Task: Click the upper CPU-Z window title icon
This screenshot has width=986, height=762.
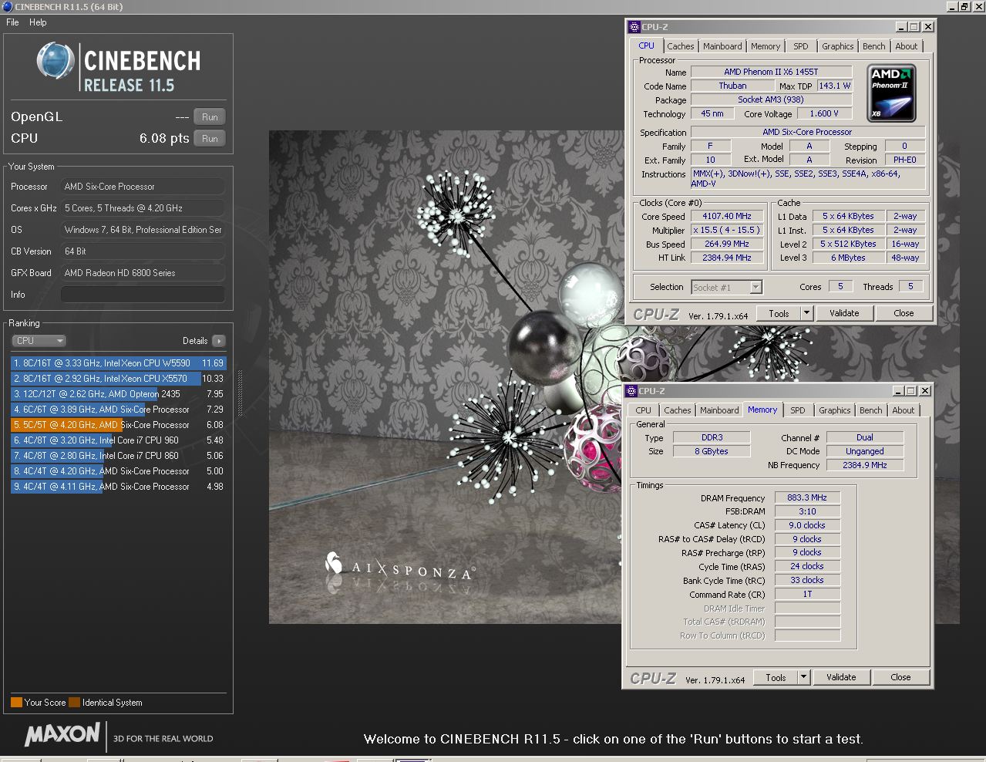Action: point(634,27)
